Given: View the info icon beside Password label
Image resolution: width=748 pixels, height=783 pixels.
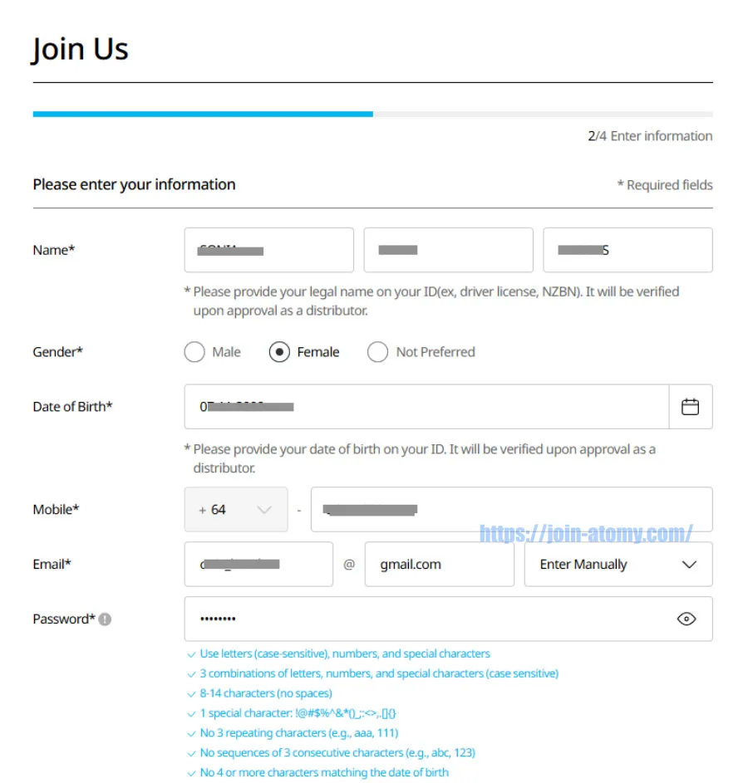Looking at the screenshot, I should (x=104, y=618).
